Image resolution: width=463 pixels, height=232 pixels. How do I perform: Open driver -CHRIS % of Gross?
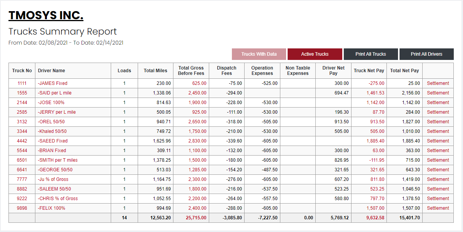point(58,199)
